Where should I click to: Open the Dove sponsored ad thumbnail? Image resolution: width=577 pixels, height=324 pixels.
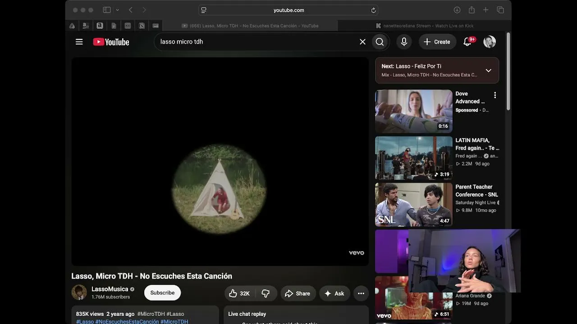tap(414, 111)
